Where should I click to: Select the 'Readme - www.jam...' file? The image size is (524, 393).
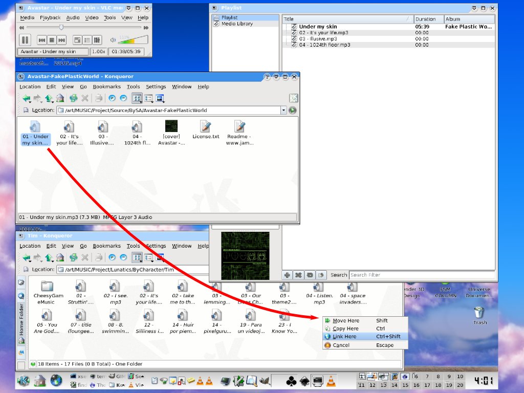[x=239, y=133]
